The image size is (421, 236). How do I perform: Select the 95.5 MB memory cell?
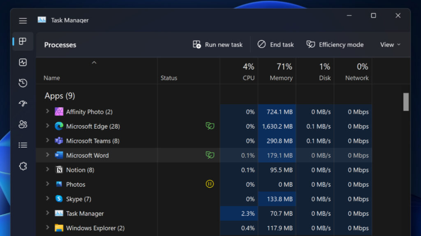tap(277, 170)
